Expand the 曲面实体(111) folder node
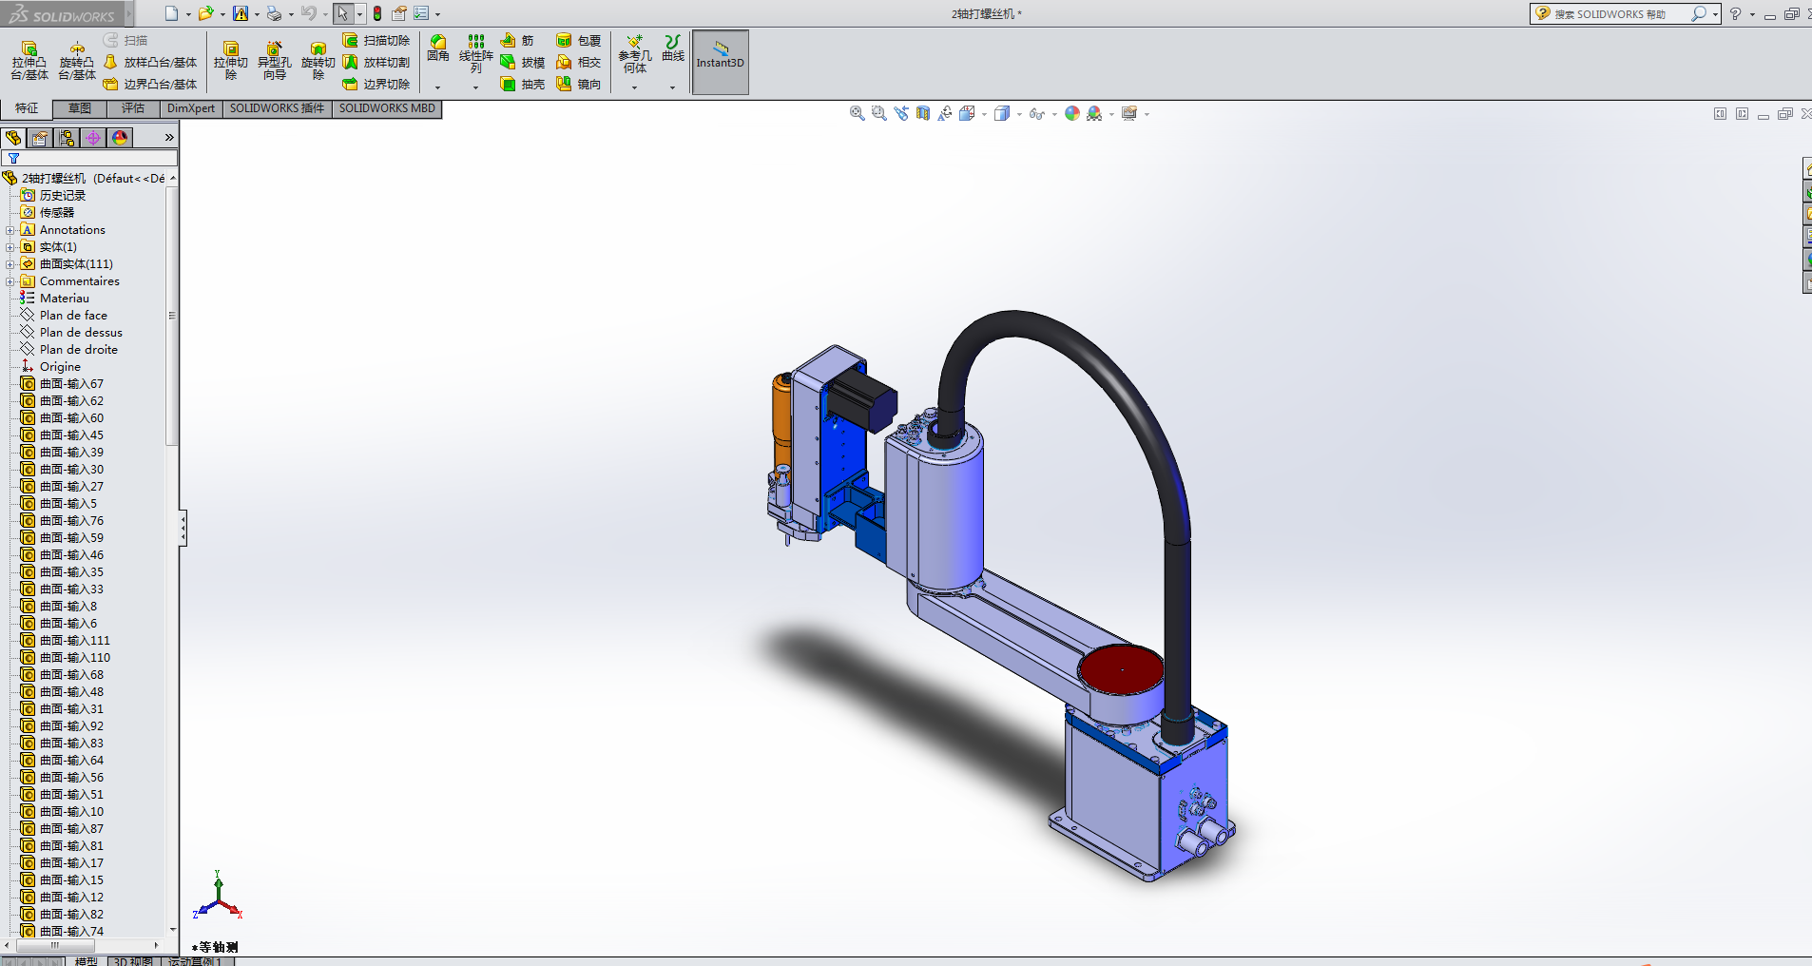This screenshot has height=966, width=1812. click(x=10, y=264)
